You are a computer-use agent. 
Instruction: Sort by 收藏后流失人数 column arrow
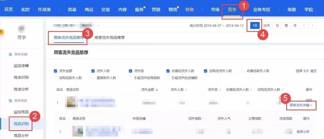[251, 90]
